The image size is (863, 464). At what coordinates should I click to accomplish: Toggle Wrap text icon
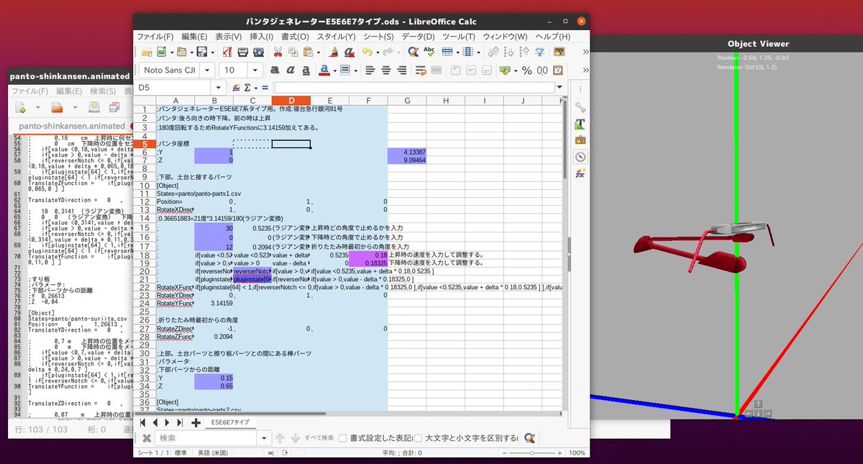tap(421, 70)
